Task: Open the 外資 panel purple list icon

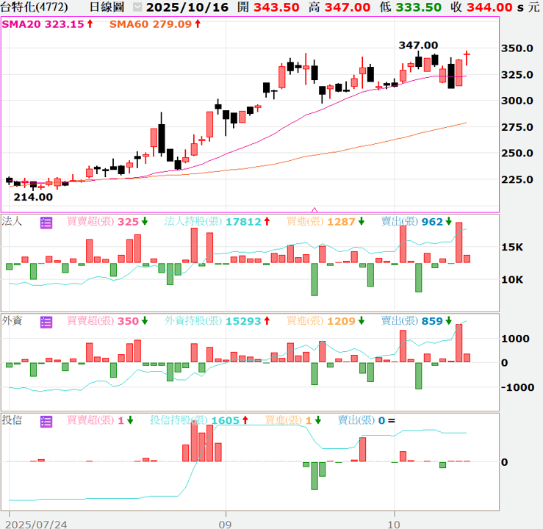Action: click(46, 322)
